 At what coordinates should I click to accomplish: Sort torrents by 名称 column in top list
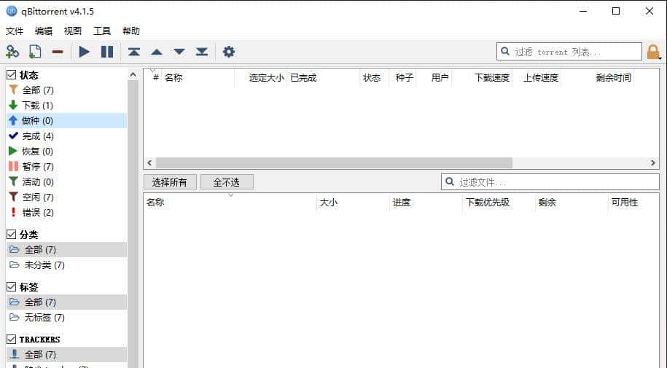click(x=198, y=78)
